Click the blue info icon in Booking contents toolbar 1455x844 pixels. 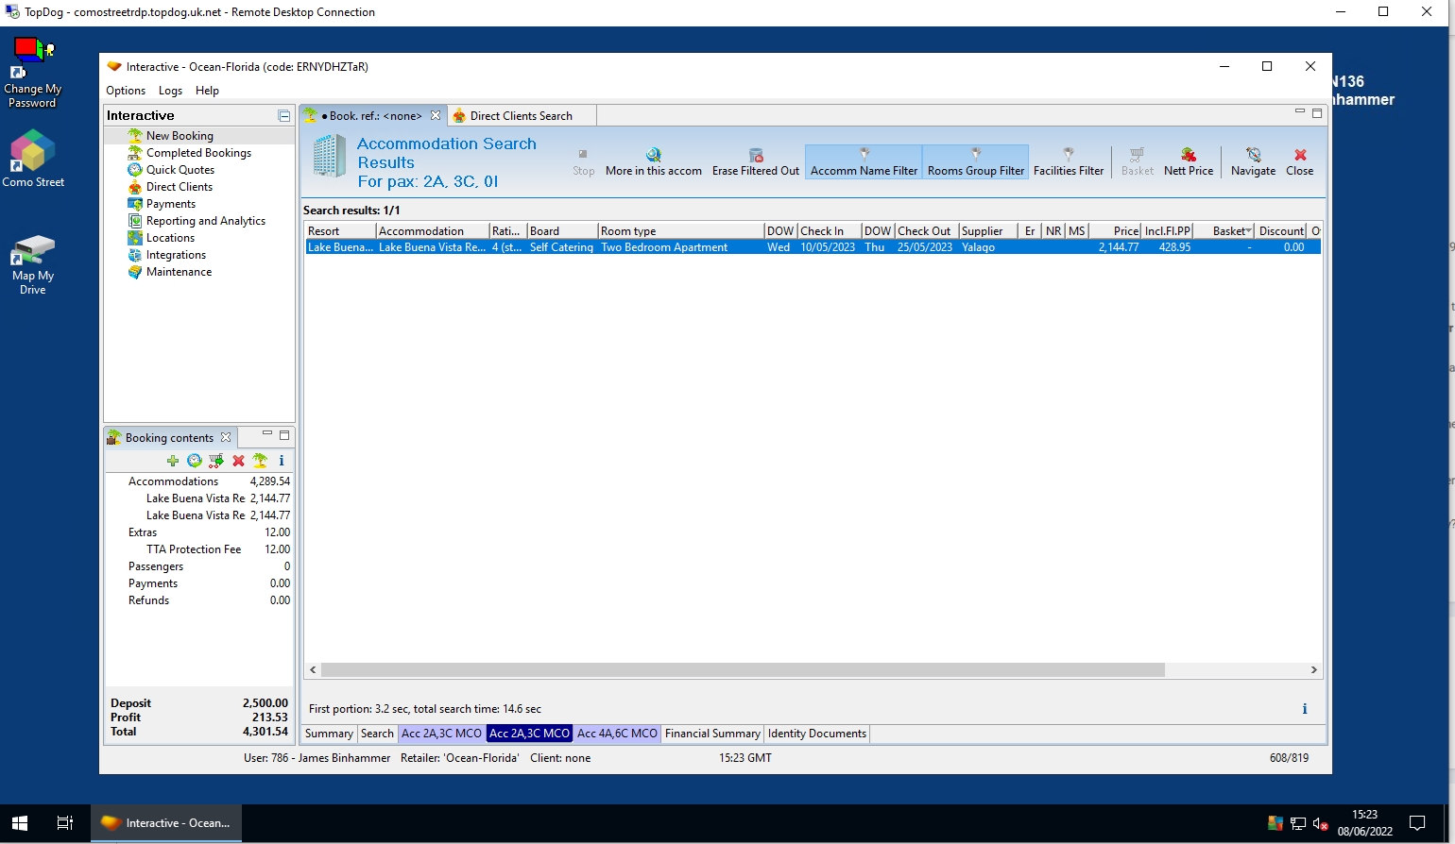coord(282,461)
